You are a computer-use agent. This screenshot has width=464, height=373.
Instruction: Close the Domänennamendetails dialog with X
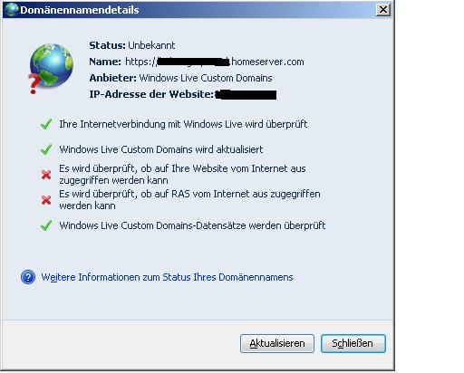pyautogui.click(x=383, y=10)
